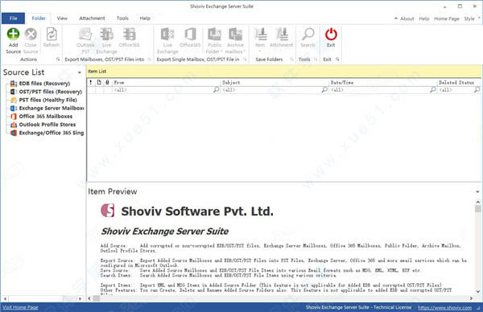Click the Refresh ribbon icon

point(52,34)
